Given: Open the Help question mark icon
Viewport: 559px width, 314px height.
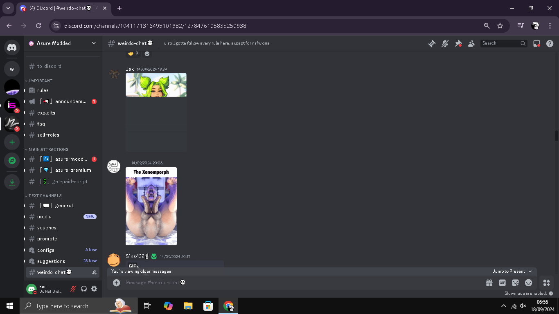Looking at the screenshot, I should (550, 43).
